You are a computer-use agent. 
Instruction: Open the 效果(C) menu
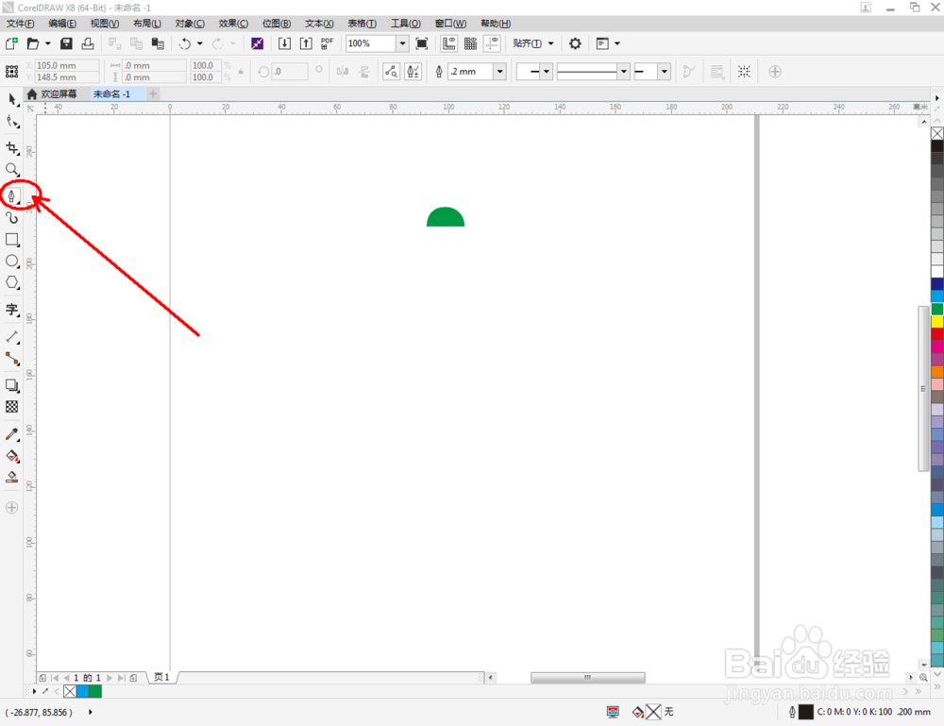point(233,24)
